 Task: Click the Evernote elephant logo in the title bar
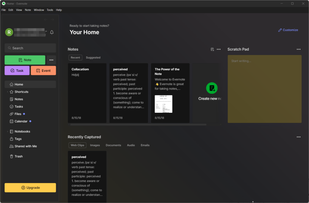[4, 4]
